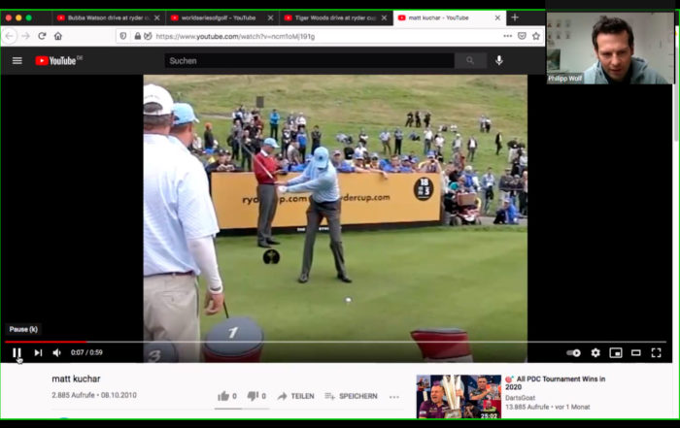
Task: Pause the video with the pause button
Action: (x=17, y=352)
